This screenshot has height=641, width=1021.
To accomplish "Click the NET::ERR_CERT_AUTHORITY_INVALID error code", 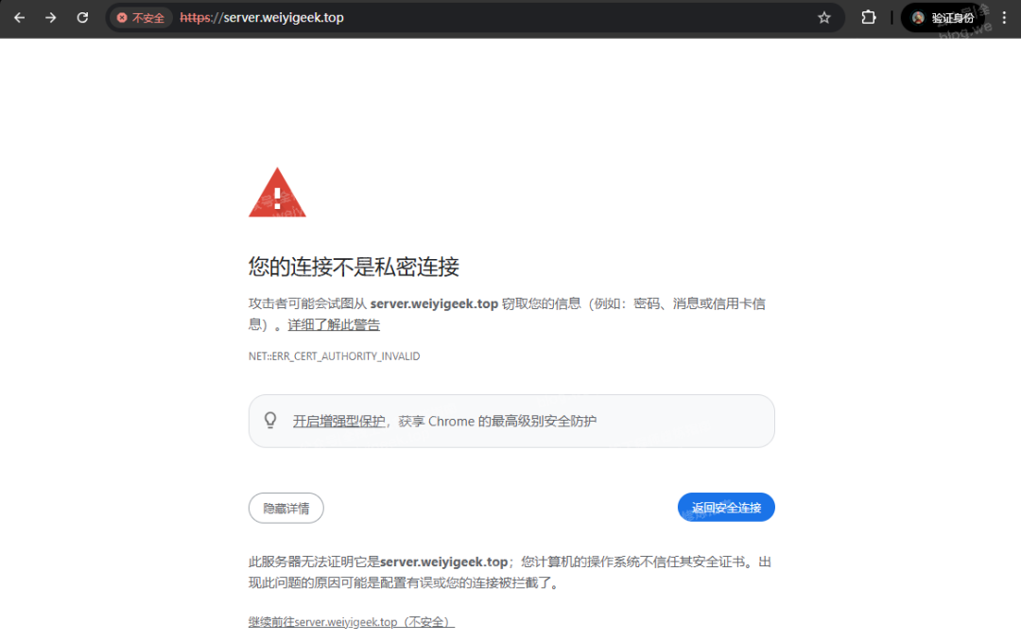I will (333, 356).
